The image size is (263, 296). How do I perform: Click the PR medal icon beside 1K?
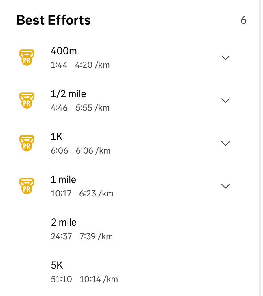[27, 143]
